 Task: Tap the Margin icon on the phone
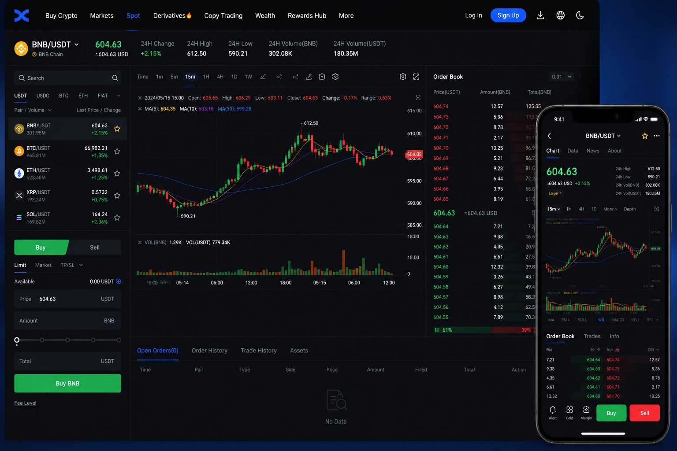coord(586,413)
